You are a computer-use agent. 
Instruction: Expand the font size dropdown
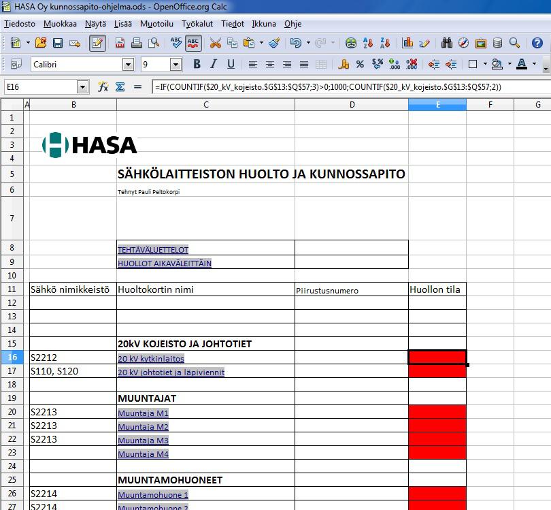point(176,65)
